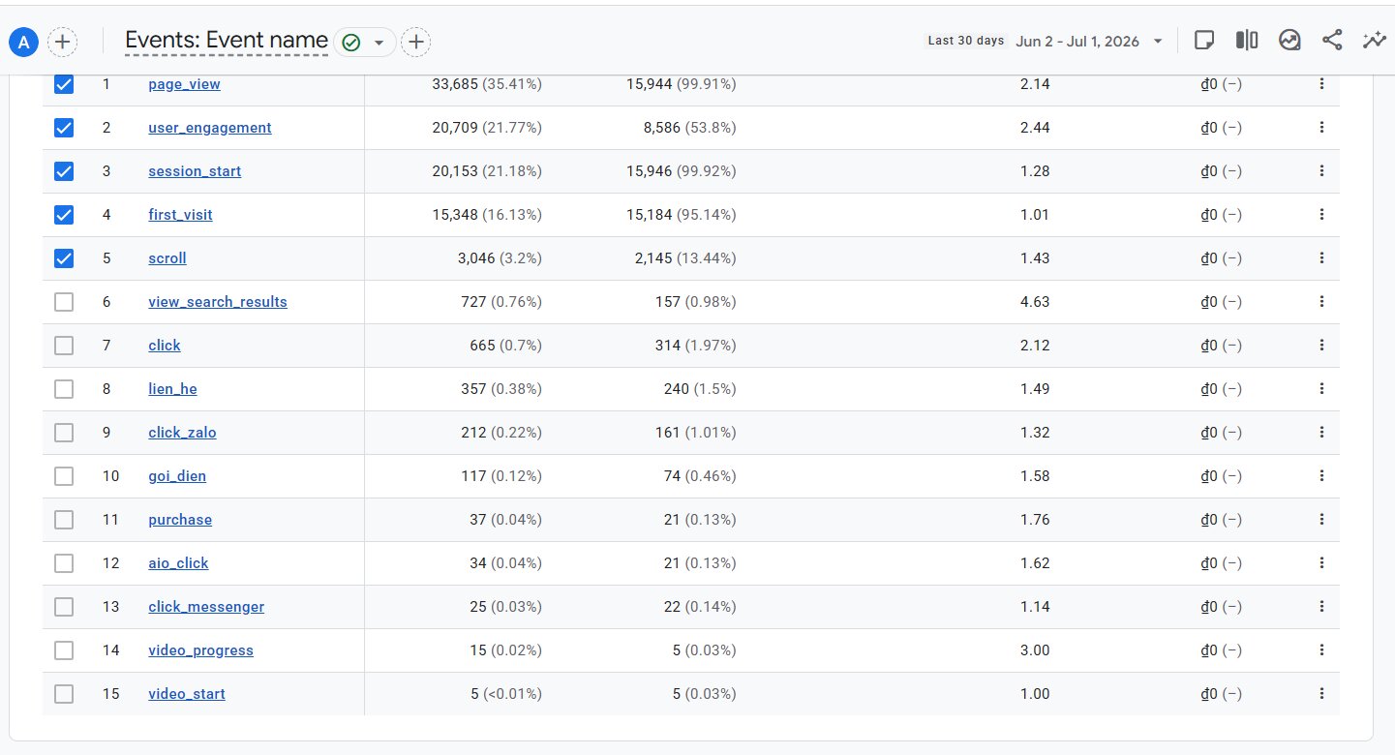1395x755 pixels.
Task: Check the view_search_results row checkbox
Action: pos(64,302)
